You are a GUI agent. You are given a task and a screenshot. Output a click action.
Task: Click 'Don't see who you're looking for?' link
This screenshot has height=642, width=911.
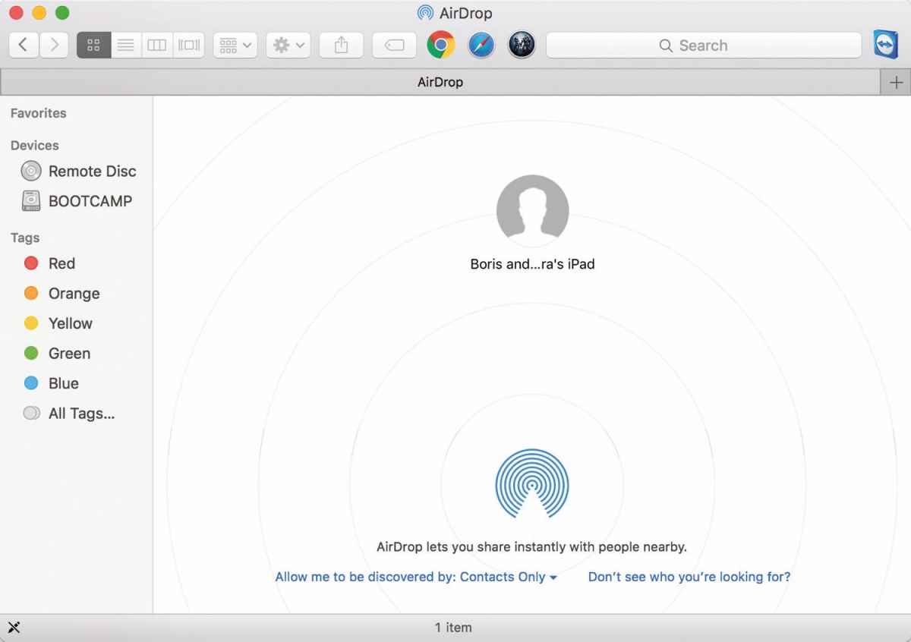point(689,577)
